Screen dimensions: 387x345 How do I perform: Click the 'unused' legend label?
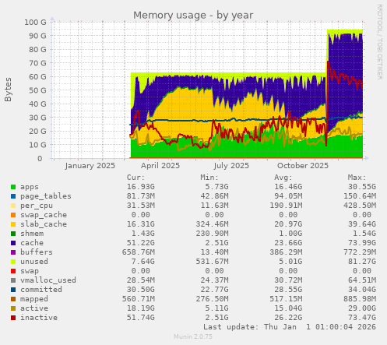(x=34, y=262)
